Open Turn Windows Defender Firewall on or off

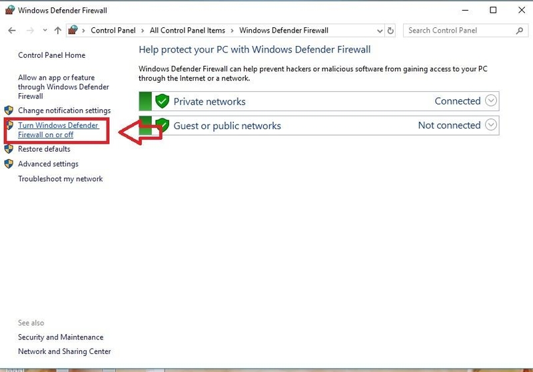pos(59,130)
